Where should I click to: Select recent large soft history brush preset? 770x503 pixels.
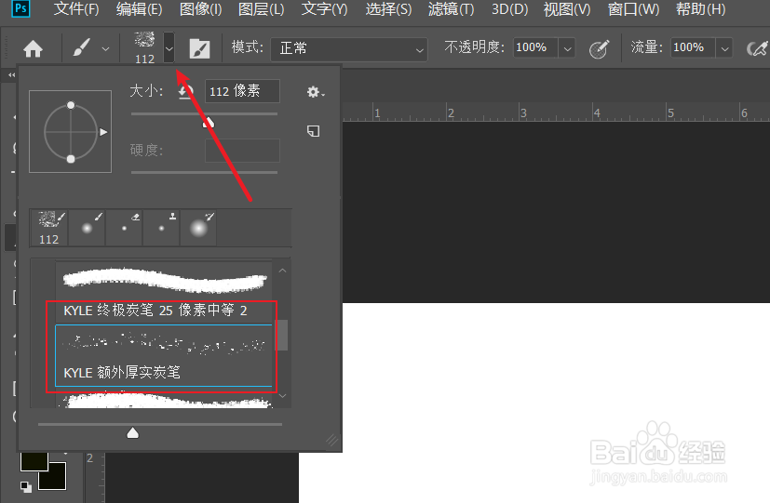(x=199, y=228)
